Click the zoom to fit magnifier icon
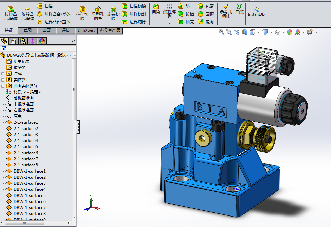The image size is (331, 227). [221, 32]
